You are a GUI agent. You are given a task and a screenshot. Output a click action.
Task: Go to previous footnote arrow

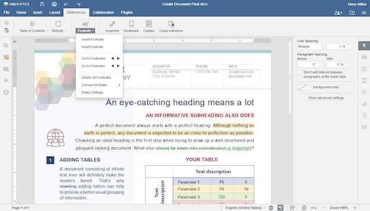pyautogui.click(x=113, y=58)
